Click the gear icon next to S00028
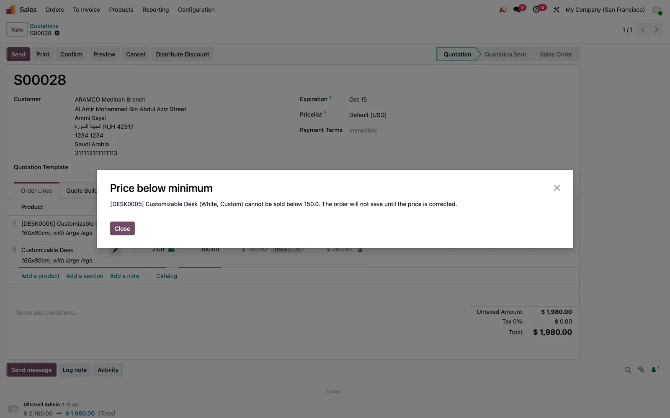The height and width of the screenshot is (418, 670). (57, 33)
